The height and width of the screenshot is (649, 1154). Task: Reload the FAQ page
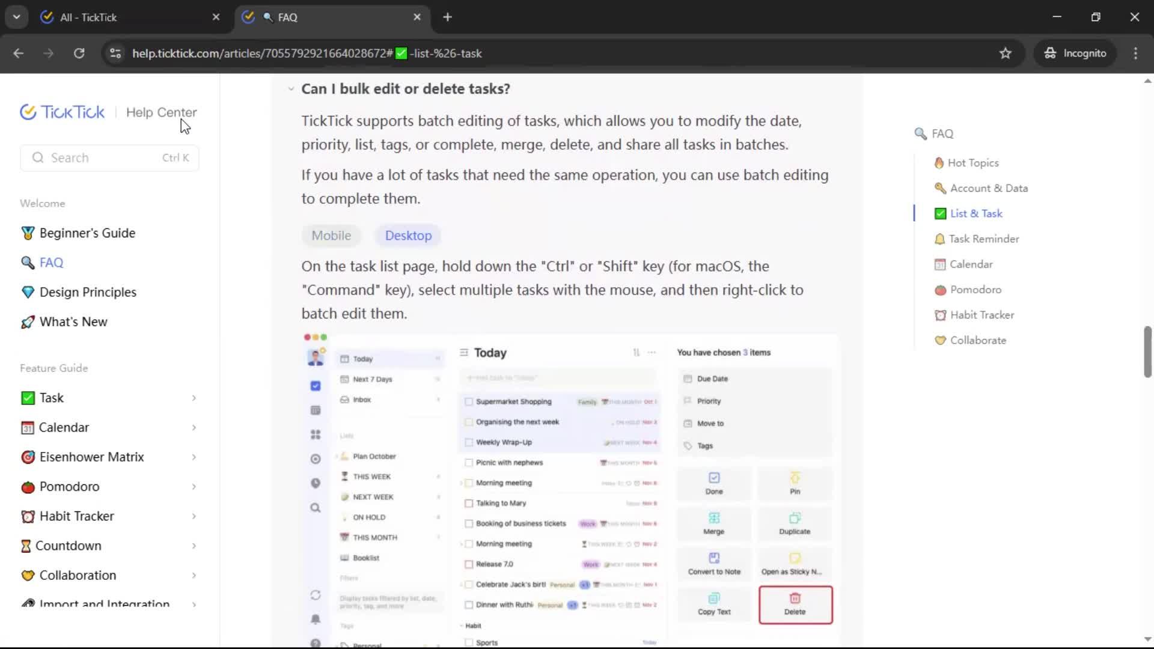[79, 53]
